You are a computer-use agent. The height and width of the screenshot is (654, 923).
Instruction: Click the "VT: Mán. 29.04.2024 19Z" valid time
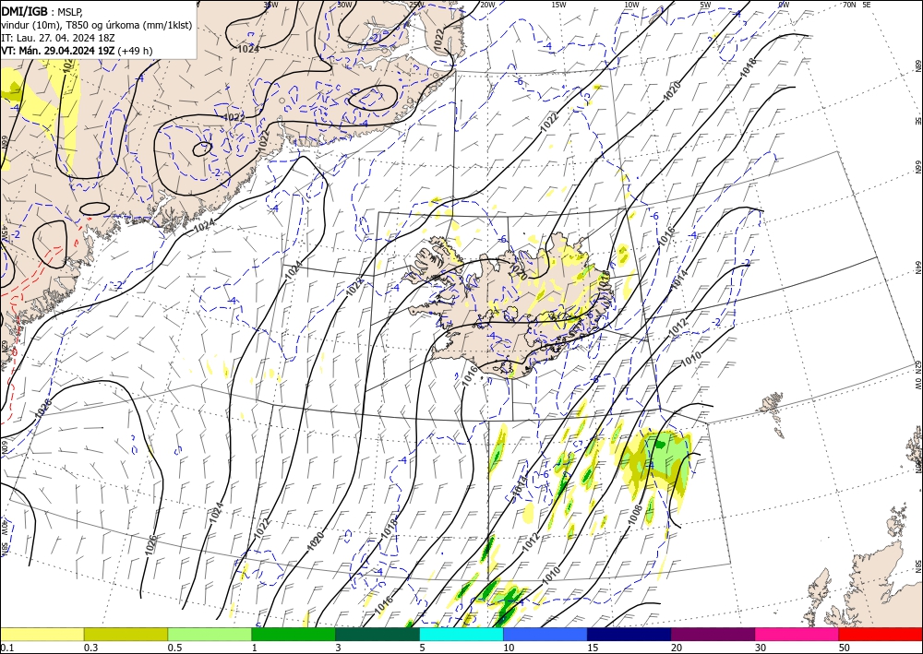tap(57, 51)
